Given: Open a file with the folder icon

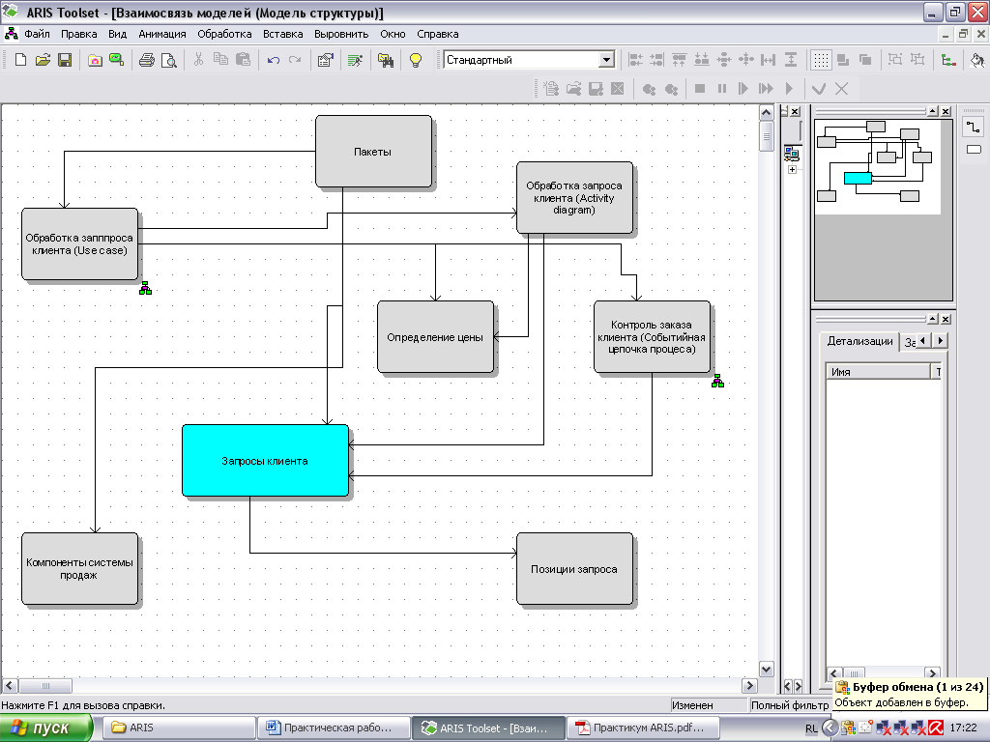Looking at the screenshot, I should [43, 60].
